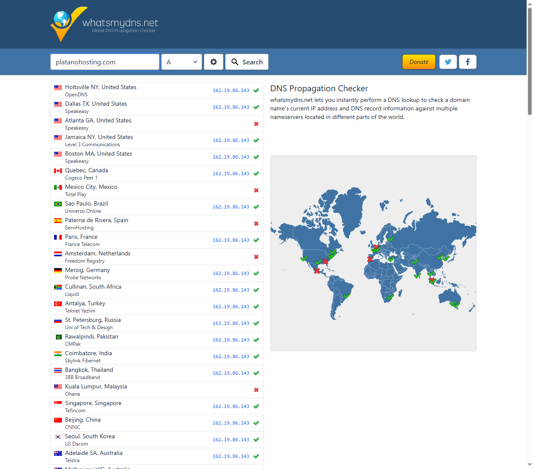Open the Jamaica NY IP address link
The width and height of the screenshot is (533, 469).
pyautogui.click(x=231, y=140)
